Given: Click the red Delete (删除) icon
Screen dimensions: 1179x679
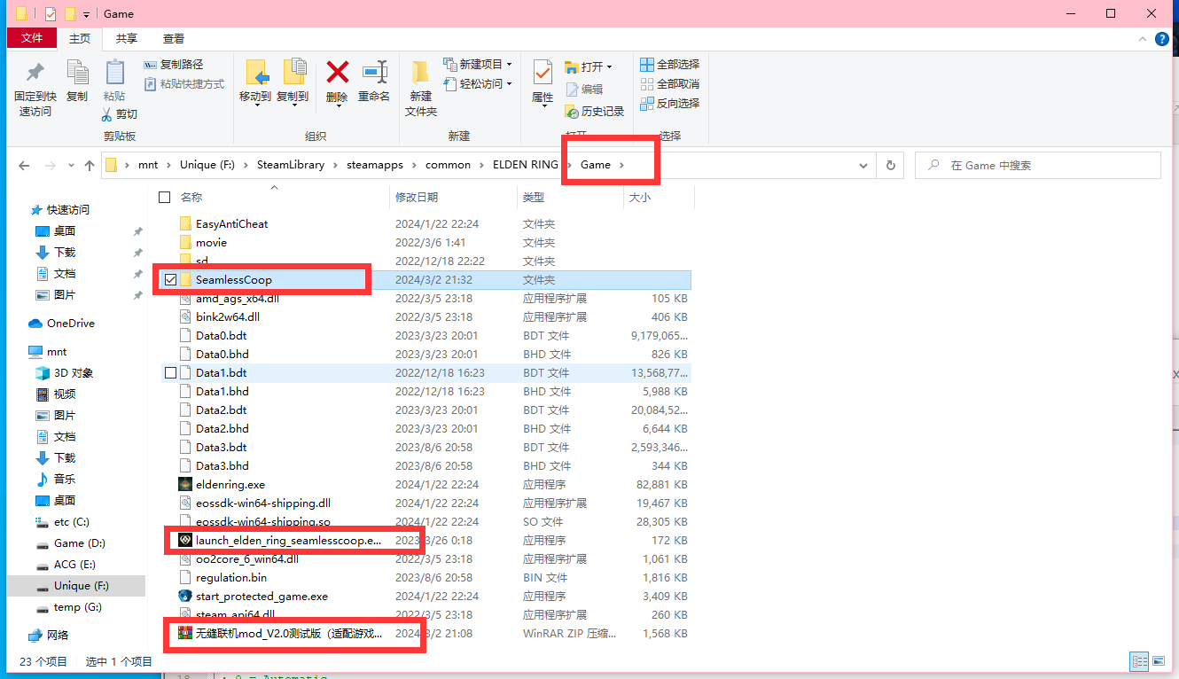Looking at the screenshot, I should pos(337,72).
